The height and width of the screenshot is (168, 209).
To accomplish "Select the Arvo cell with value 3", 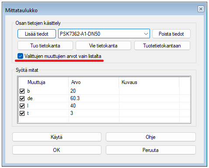I will [94, 113].
